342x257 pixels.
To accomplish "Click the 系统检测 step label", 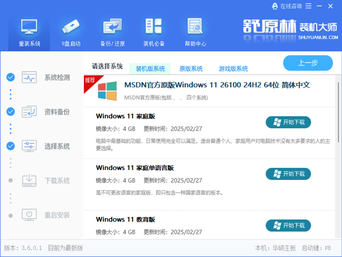I will [57, 78].
